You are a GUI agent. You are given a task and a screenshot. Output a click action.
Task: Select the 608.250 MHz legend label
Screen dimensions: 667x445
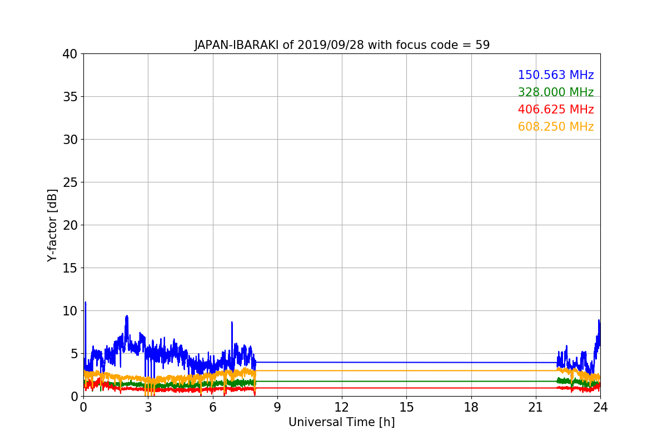[x=556, y=127]
